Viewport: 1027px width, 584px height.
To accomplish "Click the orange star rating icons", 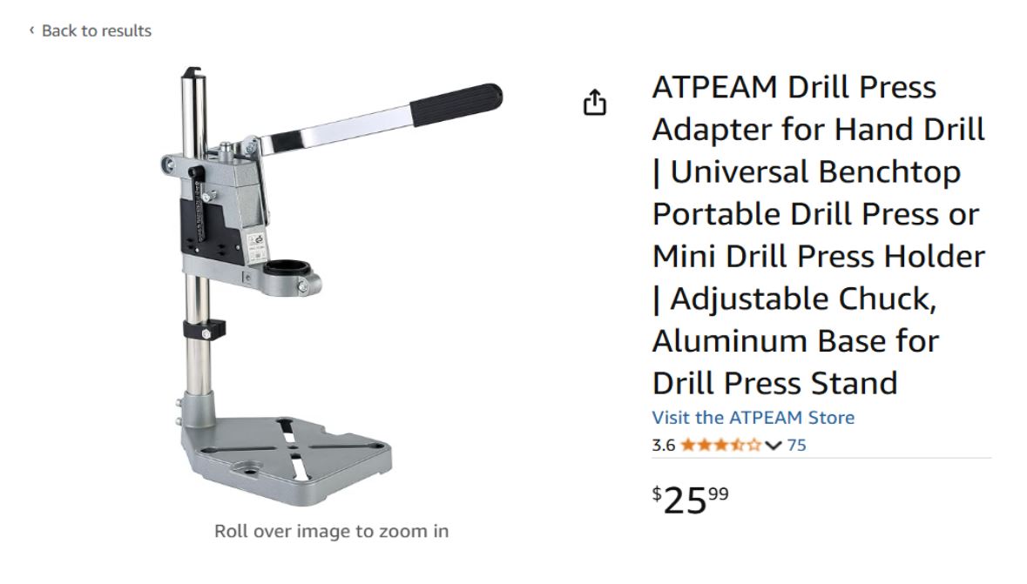I will [x=721, y=446].
